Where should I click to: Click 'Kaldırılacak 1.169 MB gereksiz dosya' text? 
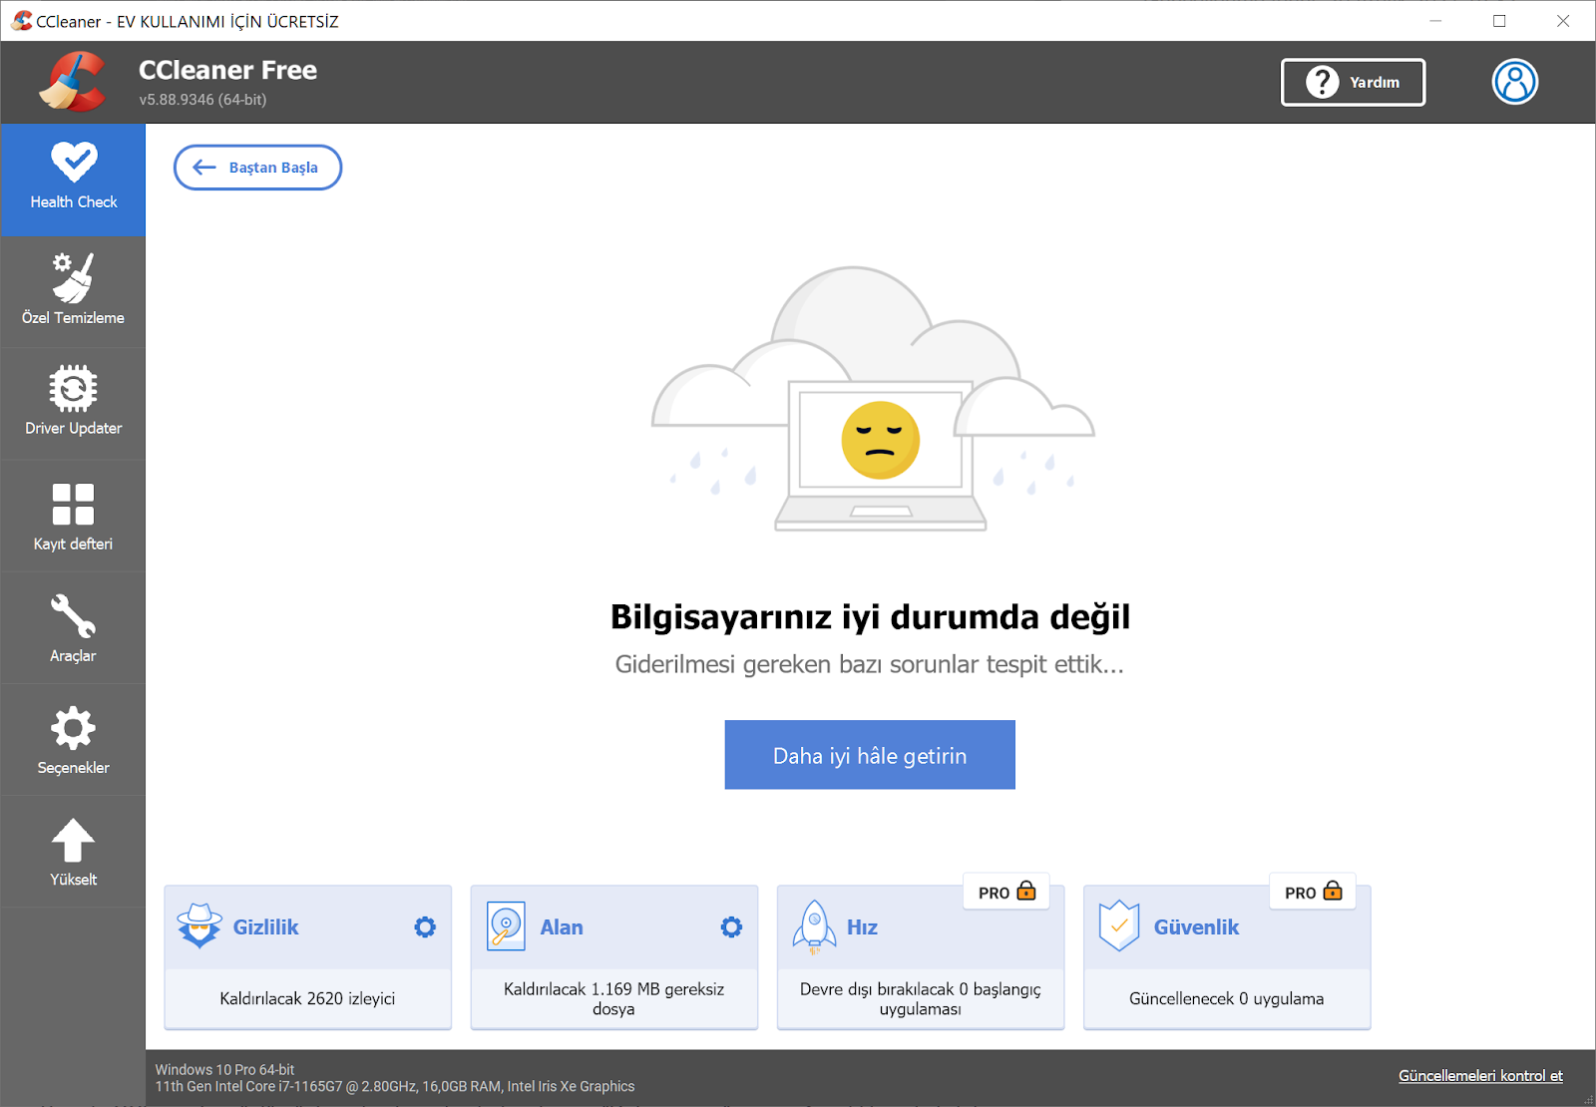click(x=613, y=998)
